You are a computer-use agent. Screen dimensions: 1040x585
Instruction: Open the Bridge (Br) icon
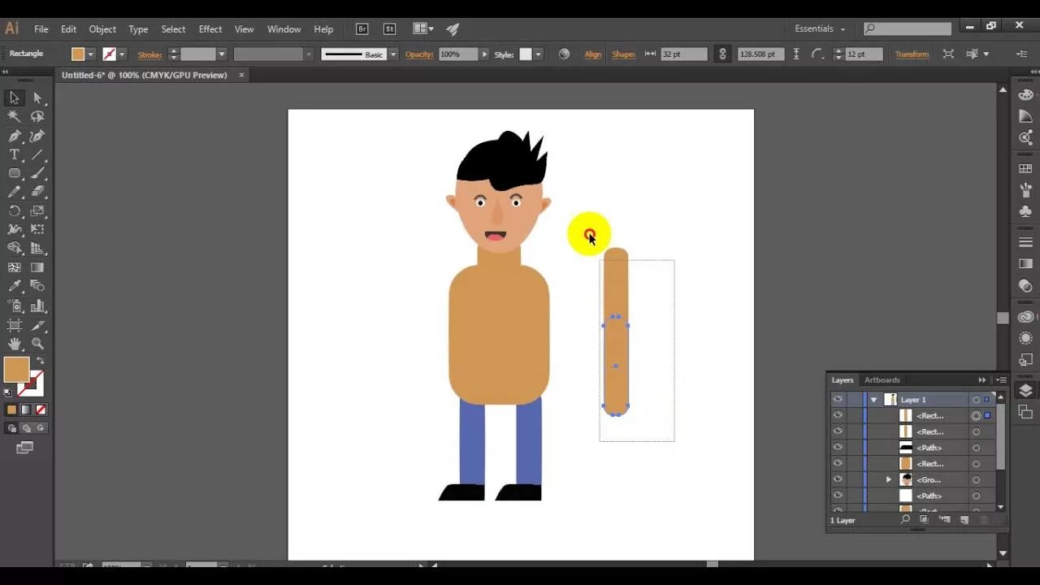362,28
